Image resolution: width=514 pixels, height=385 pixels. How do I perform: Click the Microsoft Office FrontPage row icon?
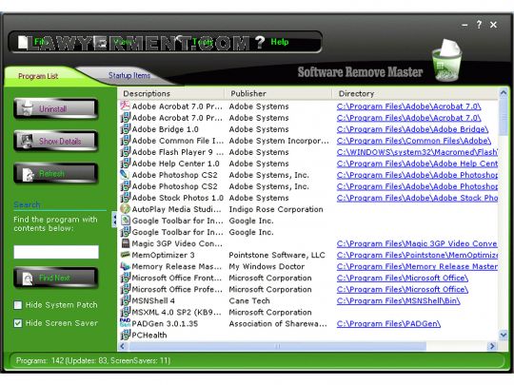[x=125, y=278]
